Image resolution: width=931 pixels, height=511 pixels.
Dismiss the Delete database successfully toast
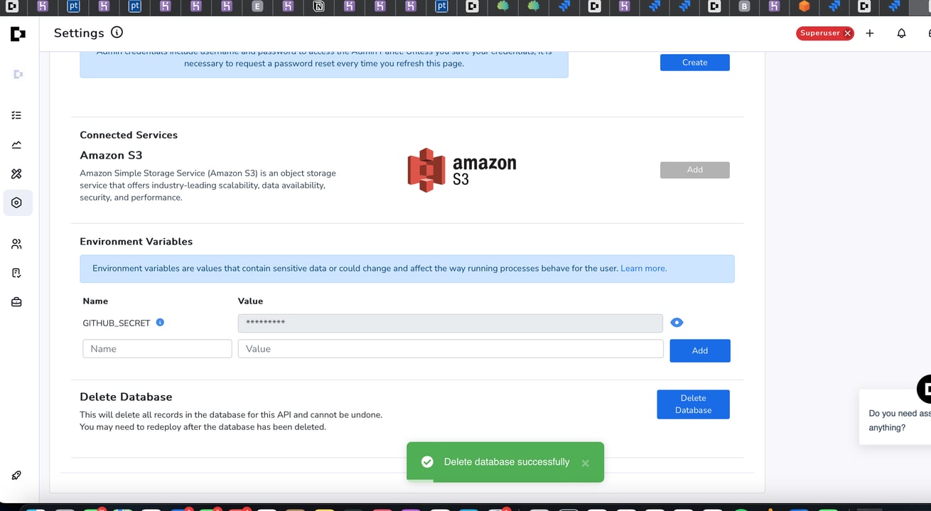click(585, 463)
